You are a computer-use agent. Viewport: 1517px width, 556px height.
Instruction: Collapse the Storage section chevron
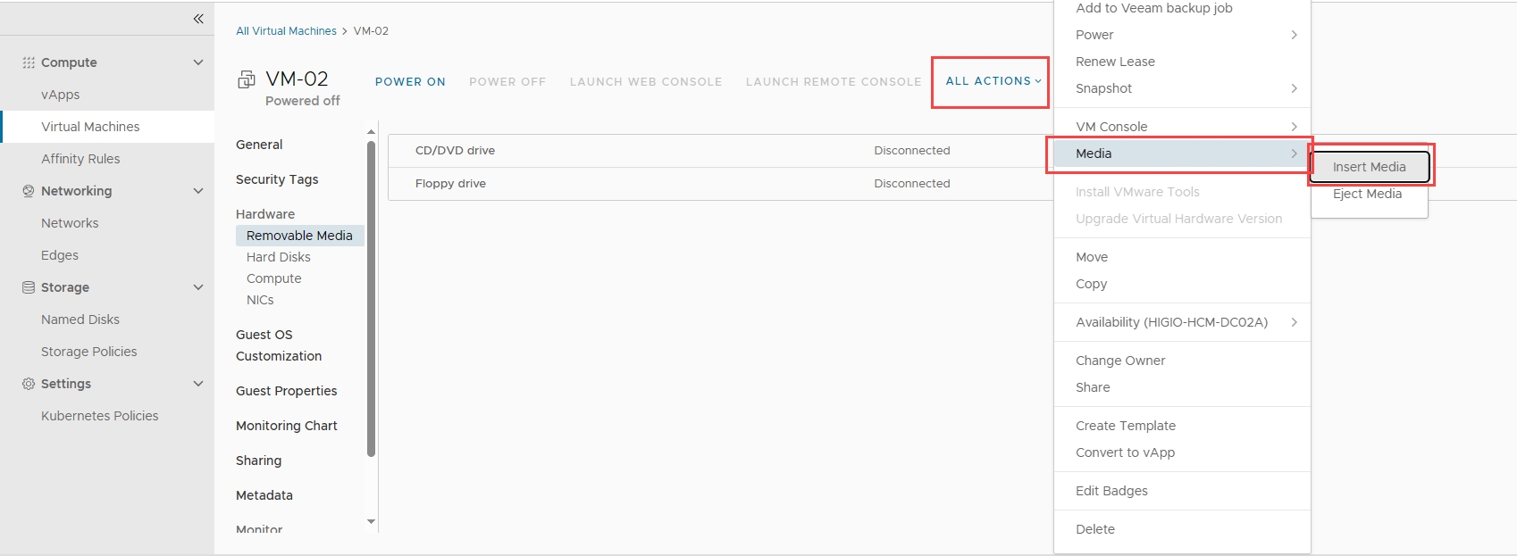[x=198, y=287]
